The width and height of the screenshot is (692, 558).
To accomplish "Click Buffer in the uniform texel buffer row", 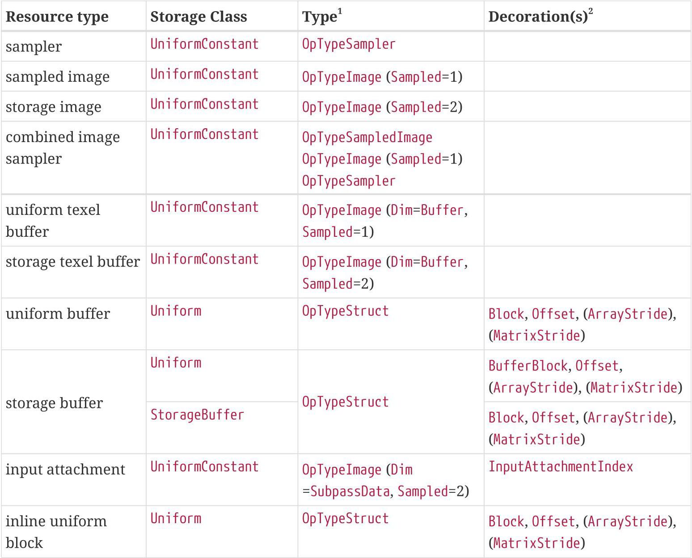I will (442, 210).
